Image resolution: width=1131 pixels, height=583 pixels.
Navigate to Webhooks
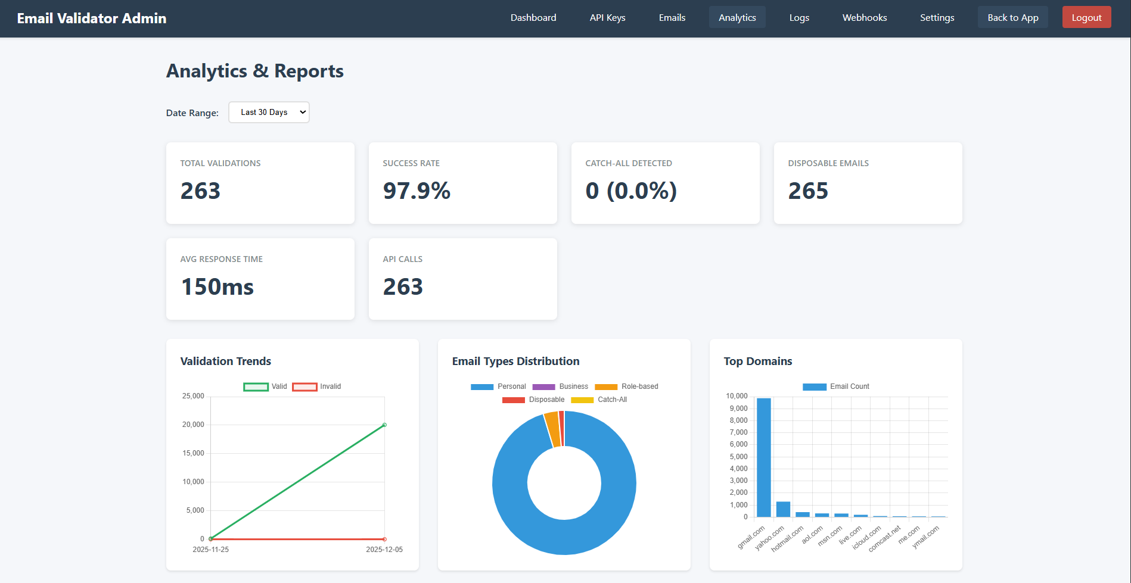(x=864, y=18)
